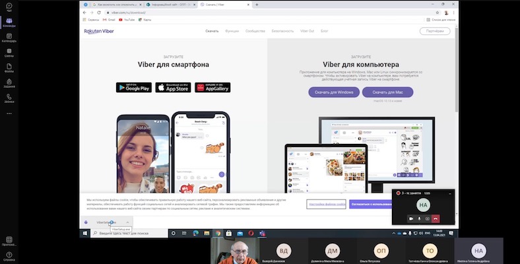This screenshot has height=264, width=520.
Task: Open the Скачать menu item on Viber site
Action: click(x=212, y=31)
